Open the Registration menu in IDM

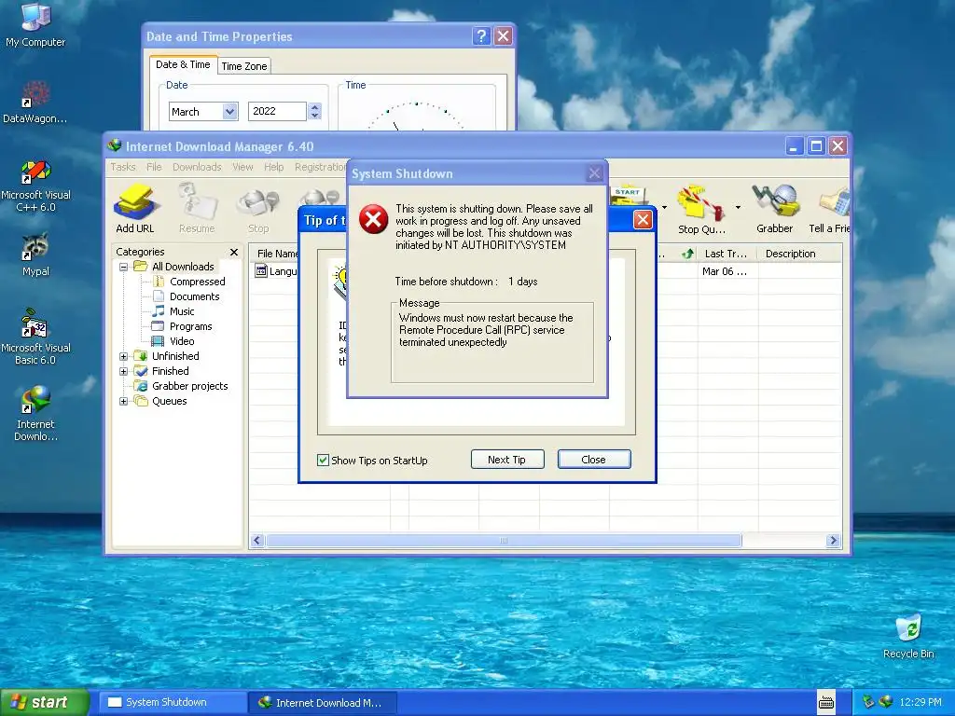pyautogui.click(x=321, y=167)
